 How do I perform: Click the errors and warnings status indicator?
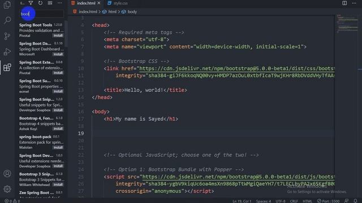12,201
